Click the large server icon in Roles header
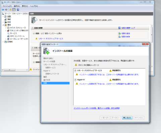The height and width of the screenshot is (133, 161). [x=34, y=20]
